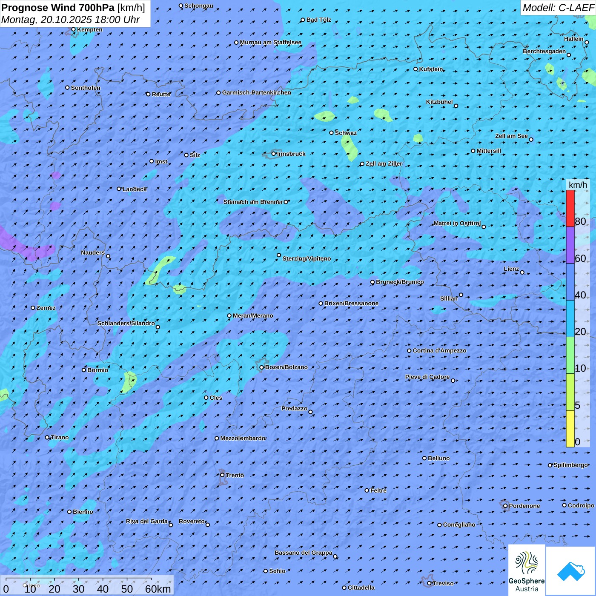The image size is (596, 596).
Task: Click the Steinach am Brenner label
Action: (x=253, y=202)
